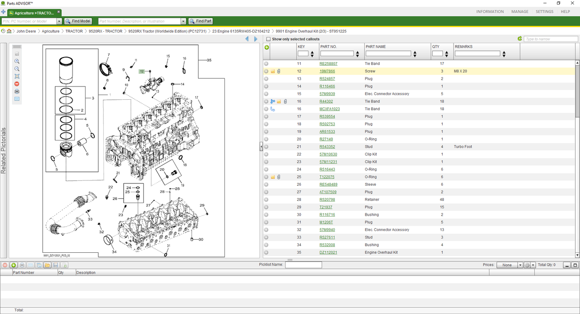Click the red clear-selection icon on illustration toolbar
Viewport: 580px width, 314px height.
[x=17, y=84]
